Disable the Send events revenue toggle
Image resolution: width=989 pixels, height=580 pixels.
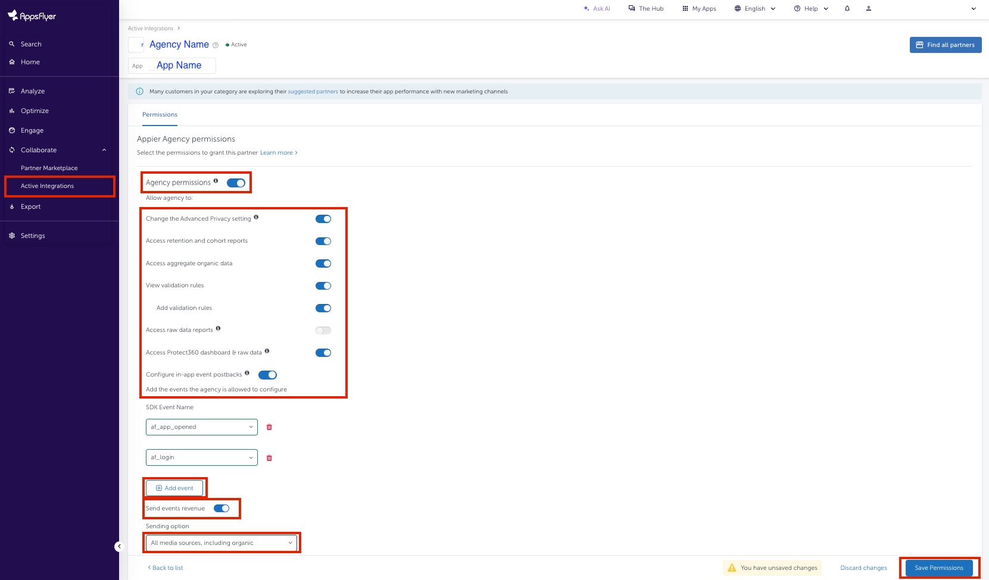[221, 509]
